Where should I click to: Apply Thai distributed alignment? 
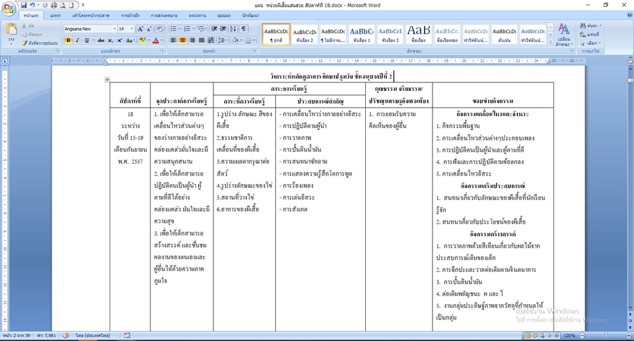point(211,40)
